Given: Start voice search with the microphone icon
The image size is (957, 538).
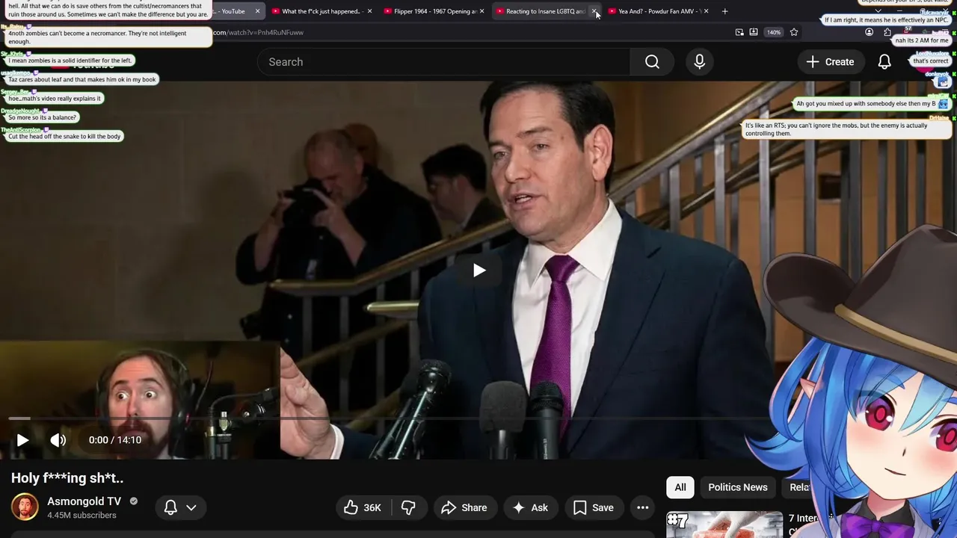Looking at the screenshot, I should tap(699, 62).
